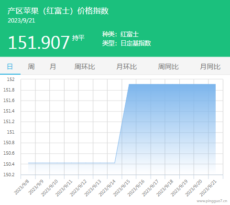Image resolution: width=230 pixels, height=205 pixels.
Task: Click the 种类: 红富士 label
Action: point(120,34)
